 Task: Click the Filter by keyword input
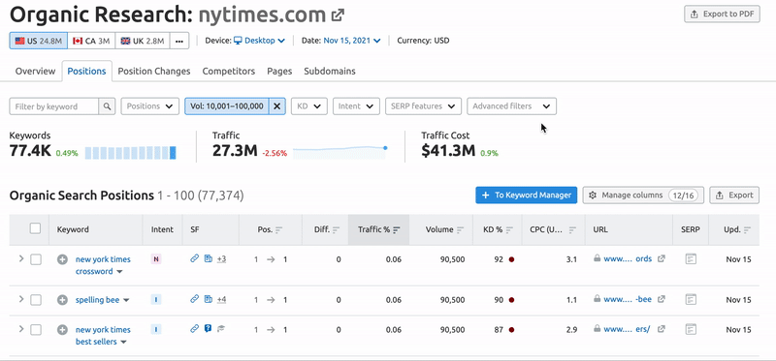tap(54, 106)
